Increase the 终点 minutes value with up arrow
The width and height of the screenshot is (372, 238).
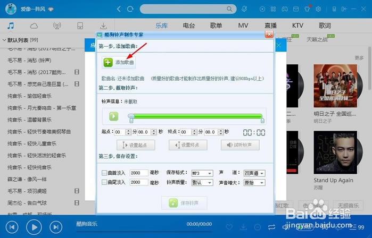pyautogui.click(x=194, y=131)
